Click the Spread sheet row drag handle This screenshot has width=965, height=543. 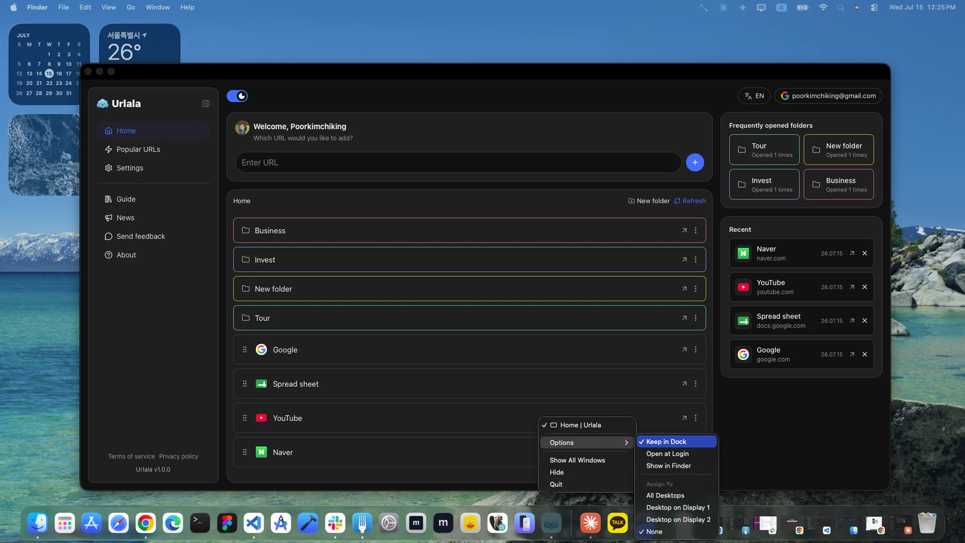(245, 384)
